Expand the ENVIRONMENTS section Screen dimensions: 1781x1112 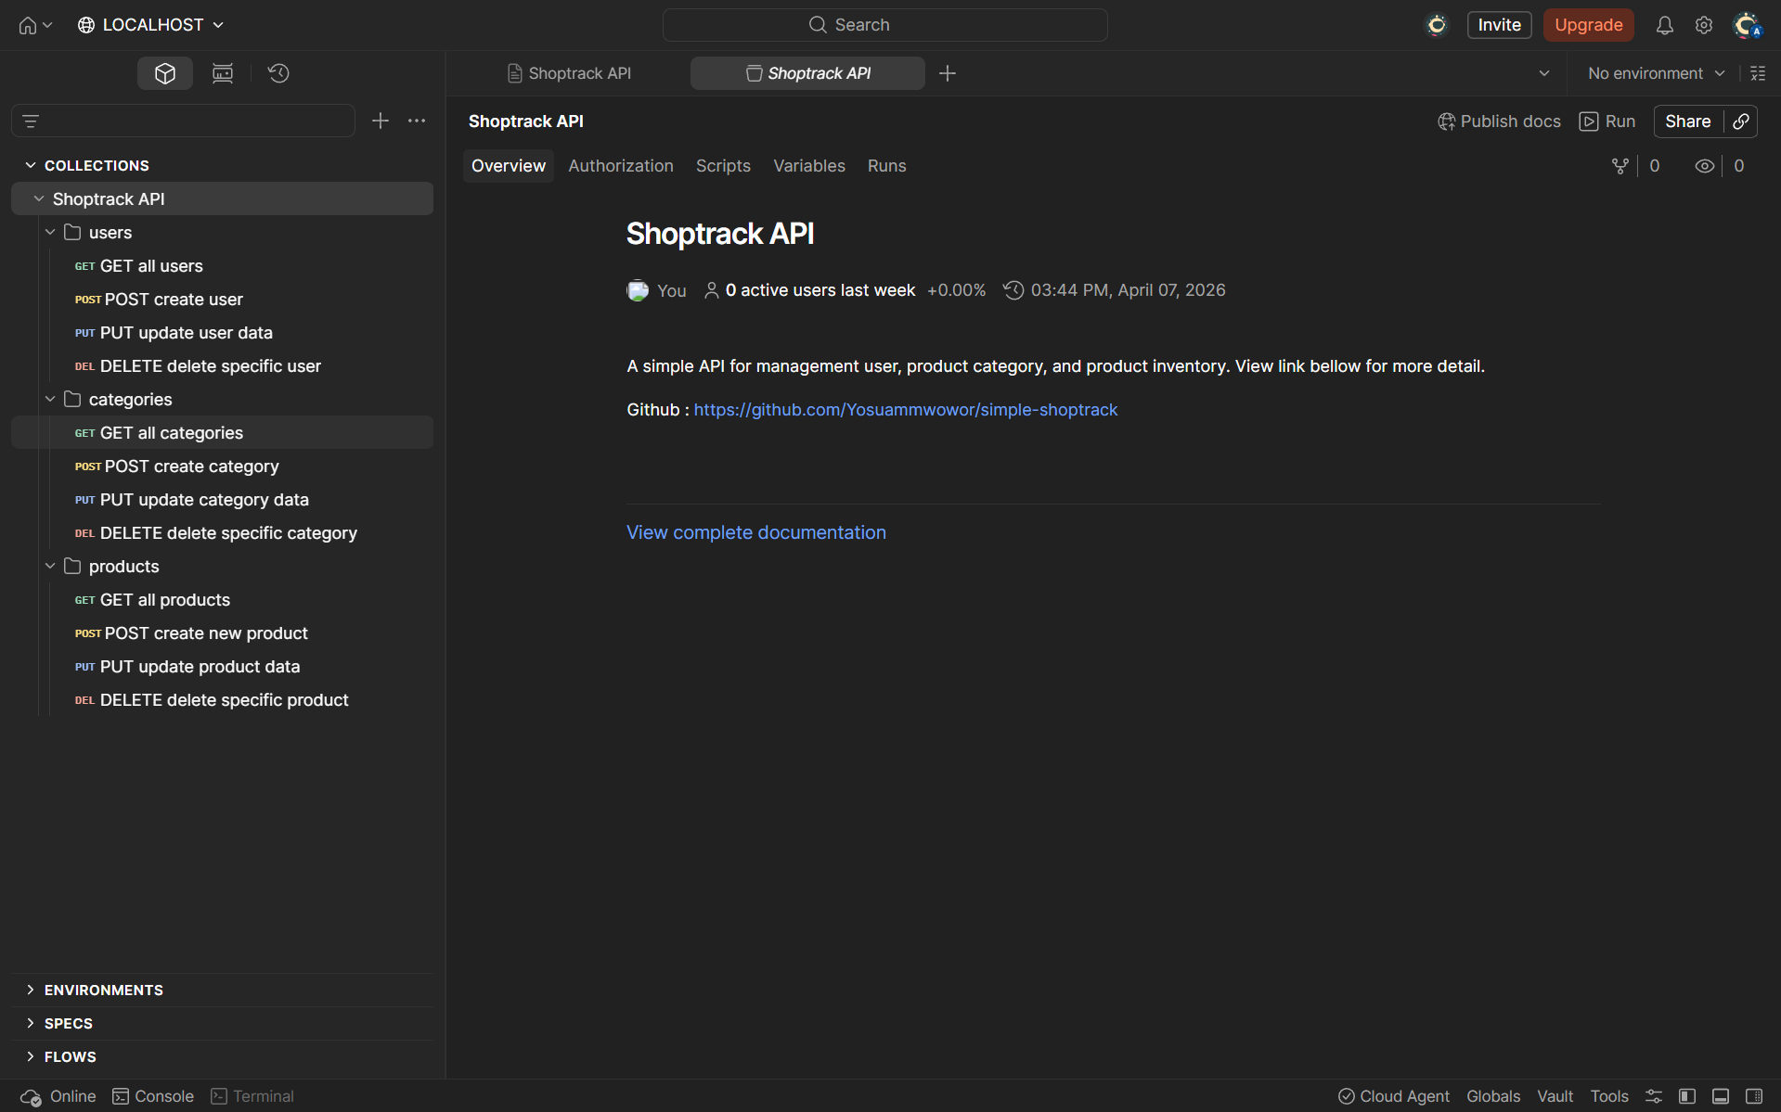(x=103, y=990)
